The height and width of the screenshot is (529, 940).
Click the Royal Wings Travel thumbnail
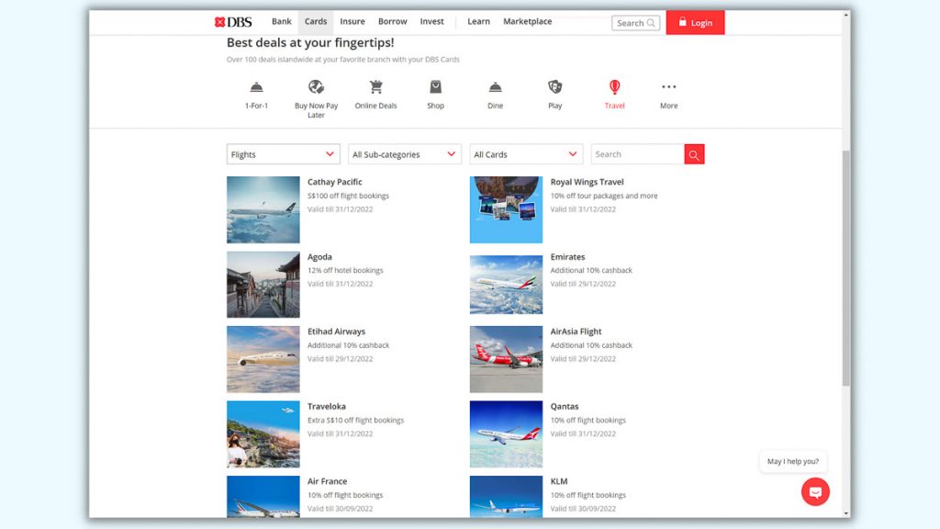point(506,209)
